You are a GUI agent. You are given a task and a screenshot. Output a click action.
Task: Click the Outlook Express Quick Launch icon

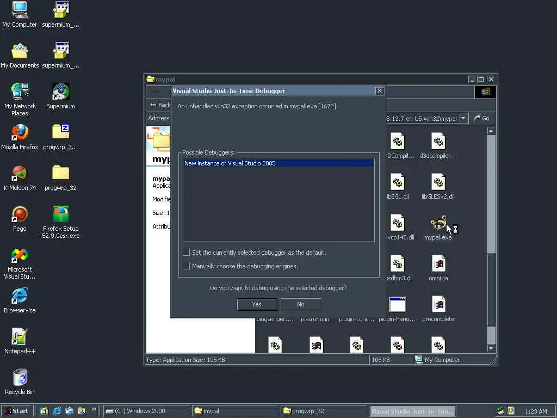pos(69,411)
